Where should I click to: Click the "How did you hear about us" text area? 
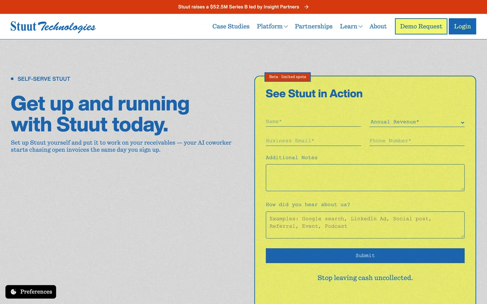click(x=365, y=225)
